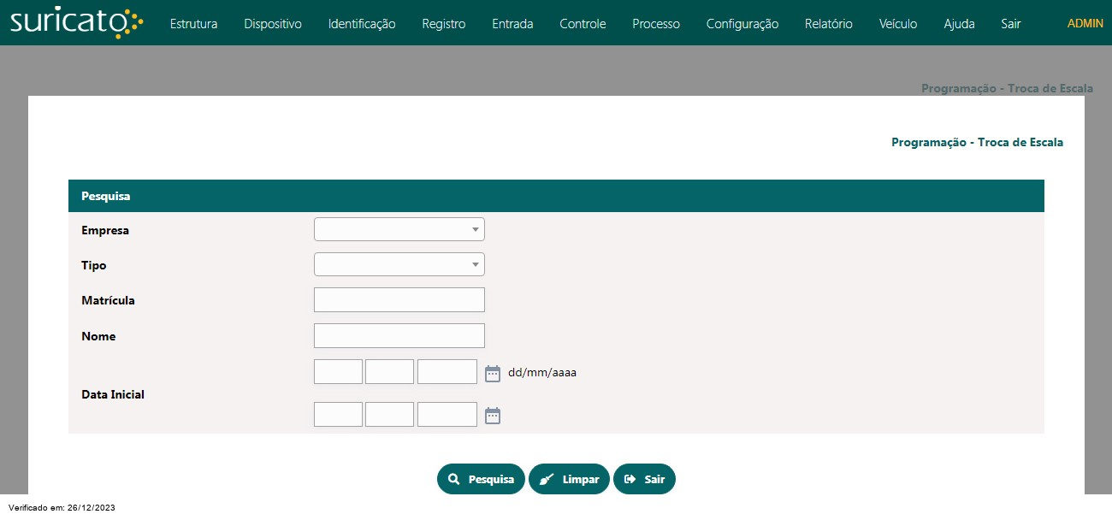Click the ADMIN user label
Screen dimensions: 1112x520
[x=1085, y=23]
